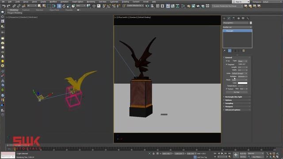Select the Unlink Selection tool
Screen dimensions: 283x159
(19, 6)
